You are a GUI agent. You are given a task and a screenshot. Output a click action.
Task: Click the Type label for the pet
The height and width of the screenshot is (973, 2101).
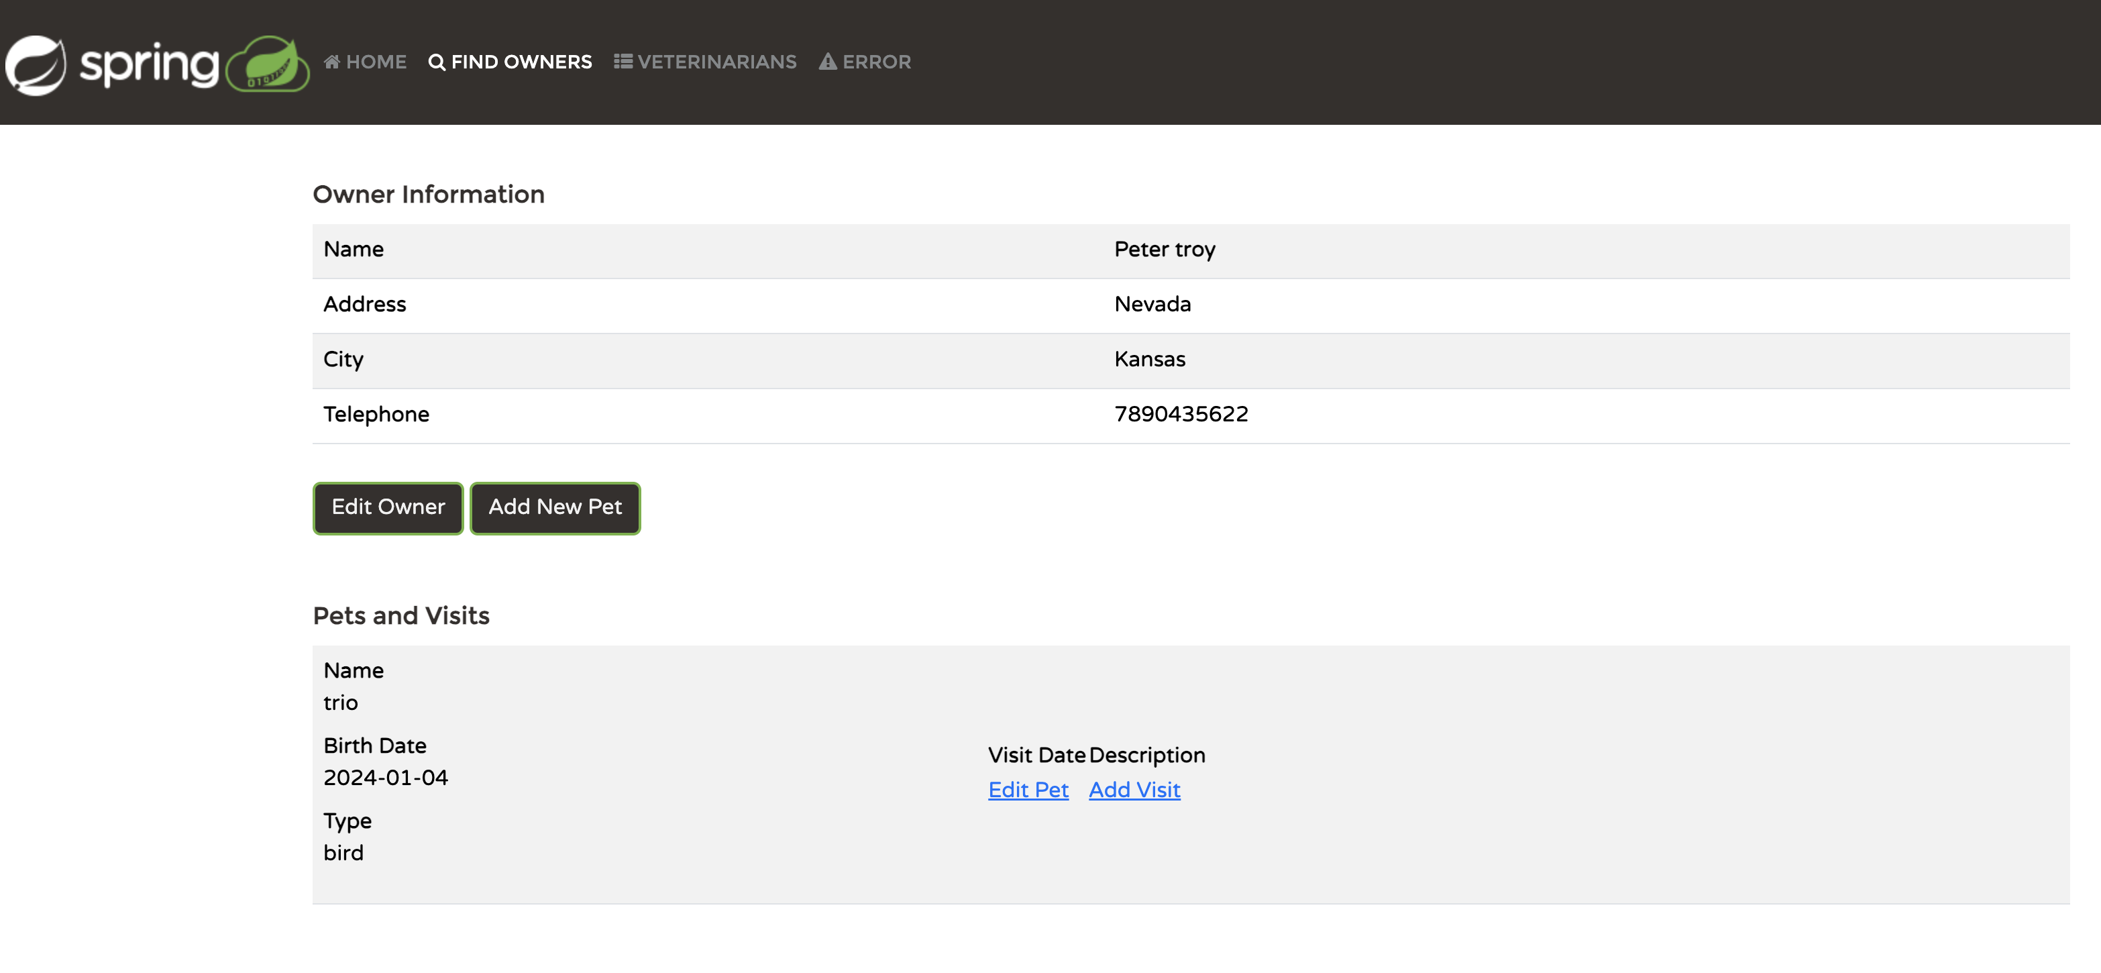point(347,821)
